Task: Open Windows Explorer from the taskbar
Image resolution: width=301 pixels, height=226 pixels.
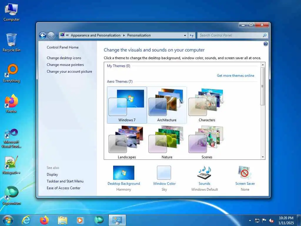Action: [x=63, y=220]
